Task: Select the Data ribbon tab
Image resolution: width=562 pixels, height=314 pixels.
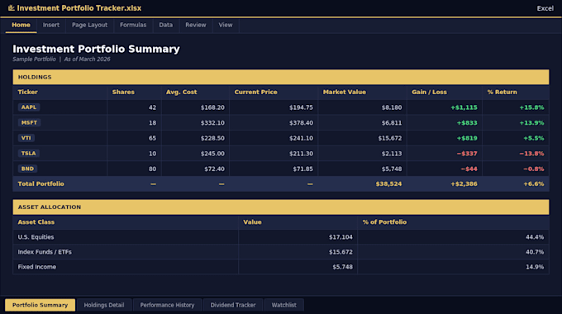Action: 165,25
